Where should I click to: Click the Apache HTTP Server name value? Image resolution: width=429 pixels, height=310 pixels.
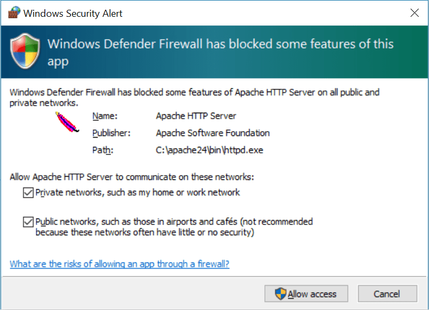coord(196,116)
